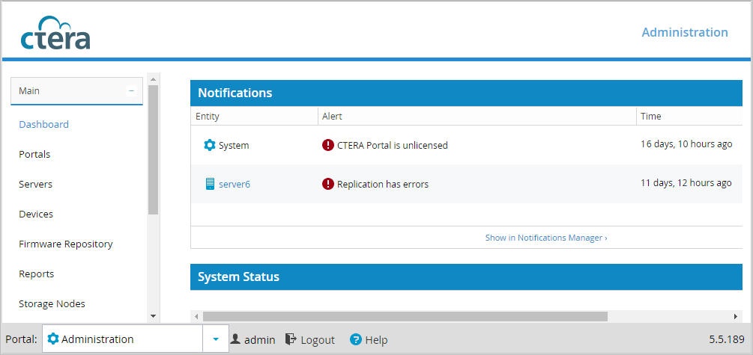
Task: Open Dashboard in the sidebar
Action: click(43, 125)
